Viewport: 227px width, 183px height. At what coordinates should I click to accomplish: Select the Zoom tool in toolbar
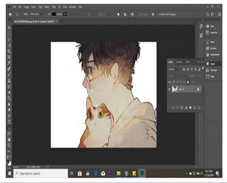point(9,145)
